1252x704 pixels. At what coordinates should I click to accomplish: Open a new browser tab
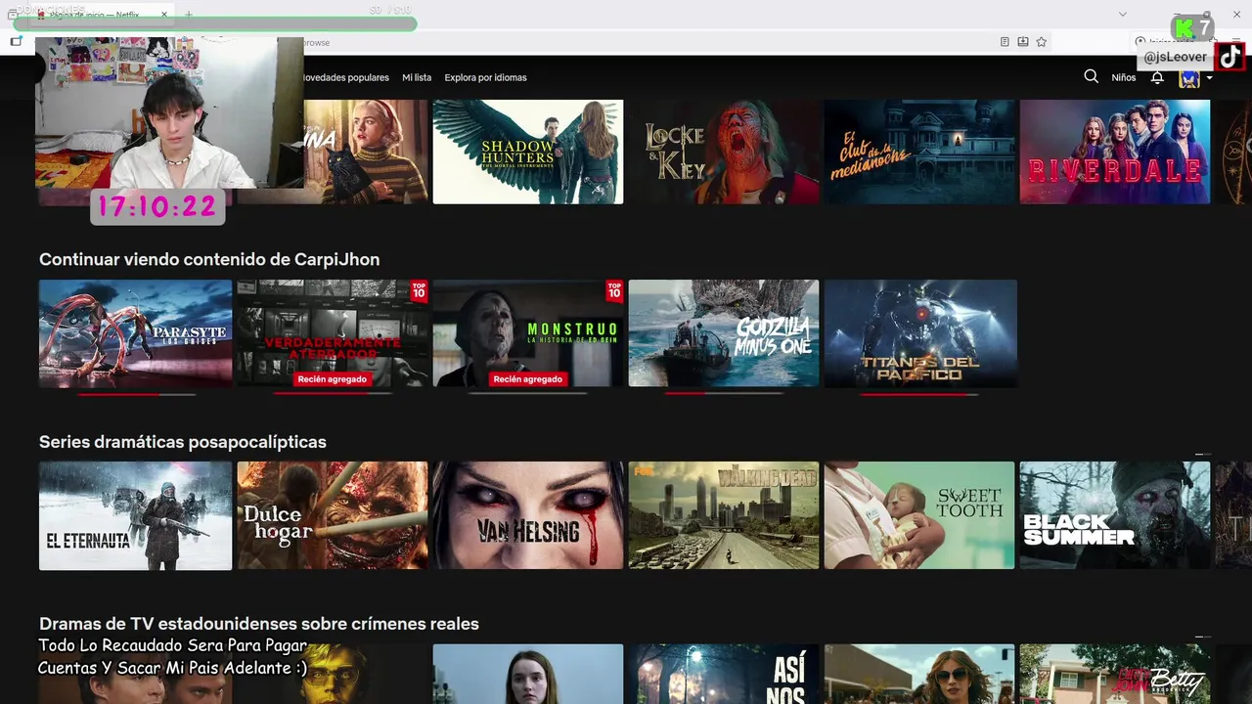189,15
